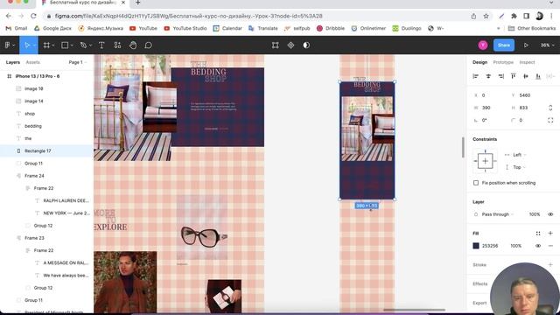Select the Pen tool
The image size is (560, 315).
[84, 45]
